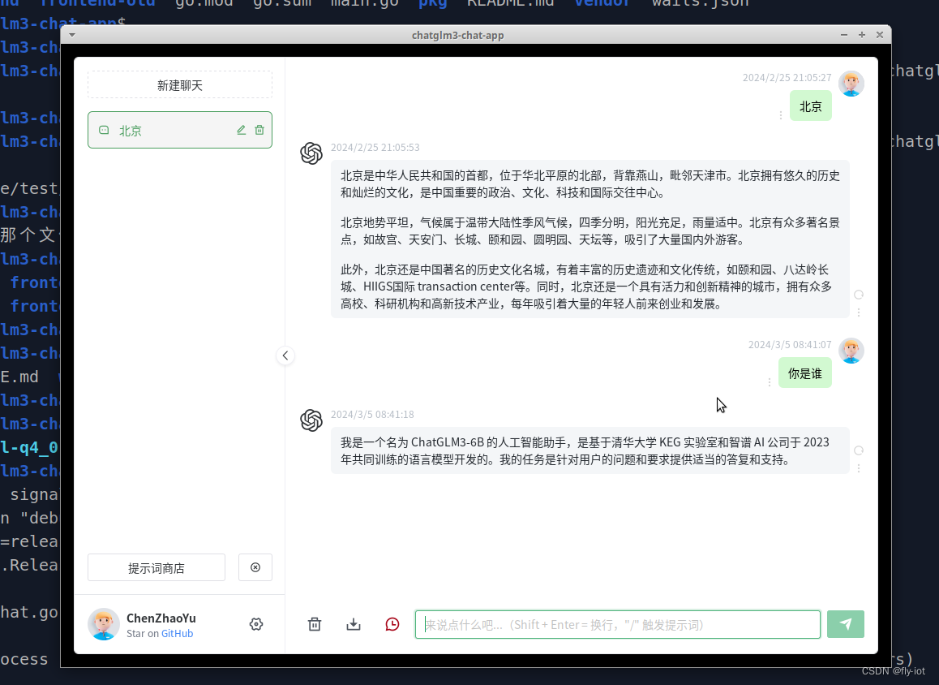Collapse the sidebar with left chevron
Image resolution: width=939 pixels, height=685 pixels.
(x=285, y=355)
